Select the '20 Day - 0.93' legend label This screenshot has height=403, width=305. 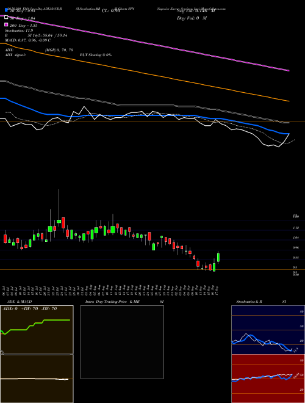[x=22, y=11]
